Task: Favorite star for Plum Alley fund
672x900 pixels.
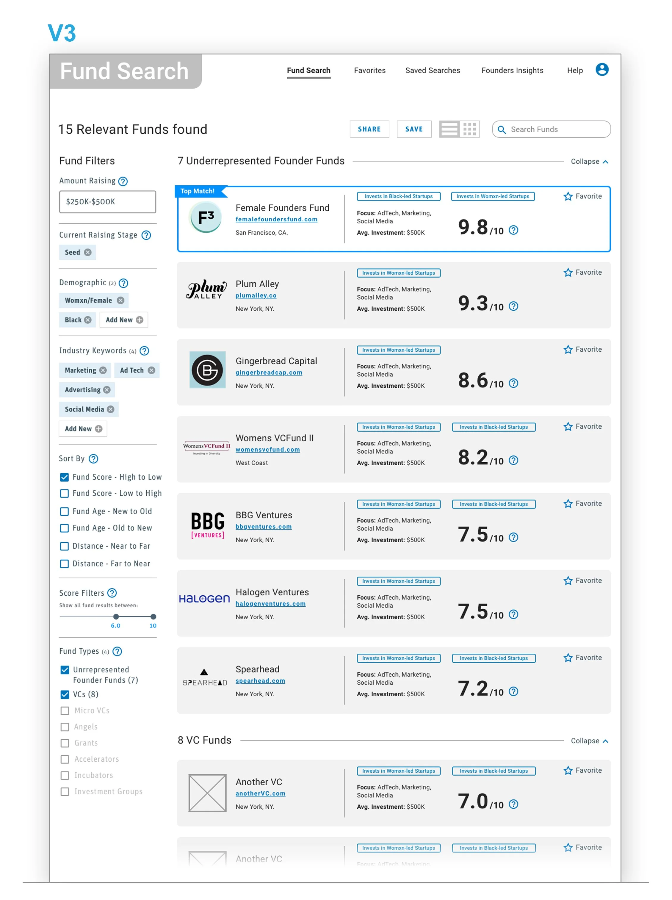Action: [x=568, y=273]
